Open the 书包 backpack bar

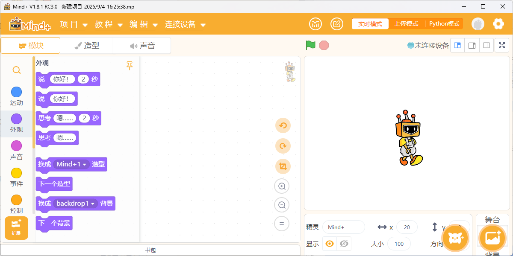coord(150,250)
